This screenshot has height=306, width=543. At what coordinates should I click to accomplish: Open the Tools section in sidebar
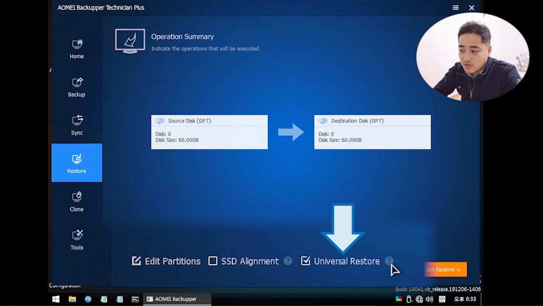76,240
